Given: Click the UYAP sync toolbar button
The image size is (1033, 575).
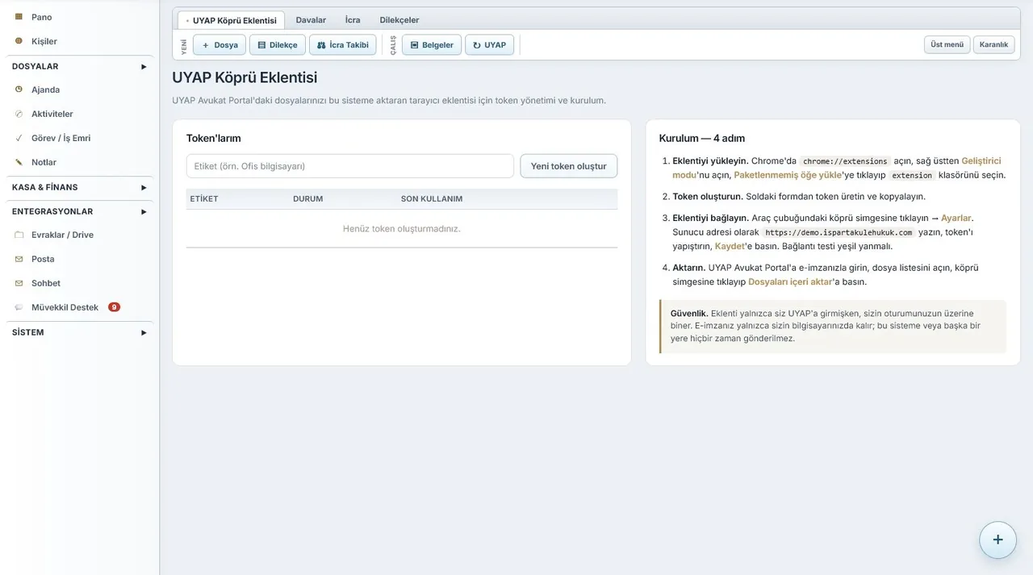Looking at the screenshot, I should 489,45.
